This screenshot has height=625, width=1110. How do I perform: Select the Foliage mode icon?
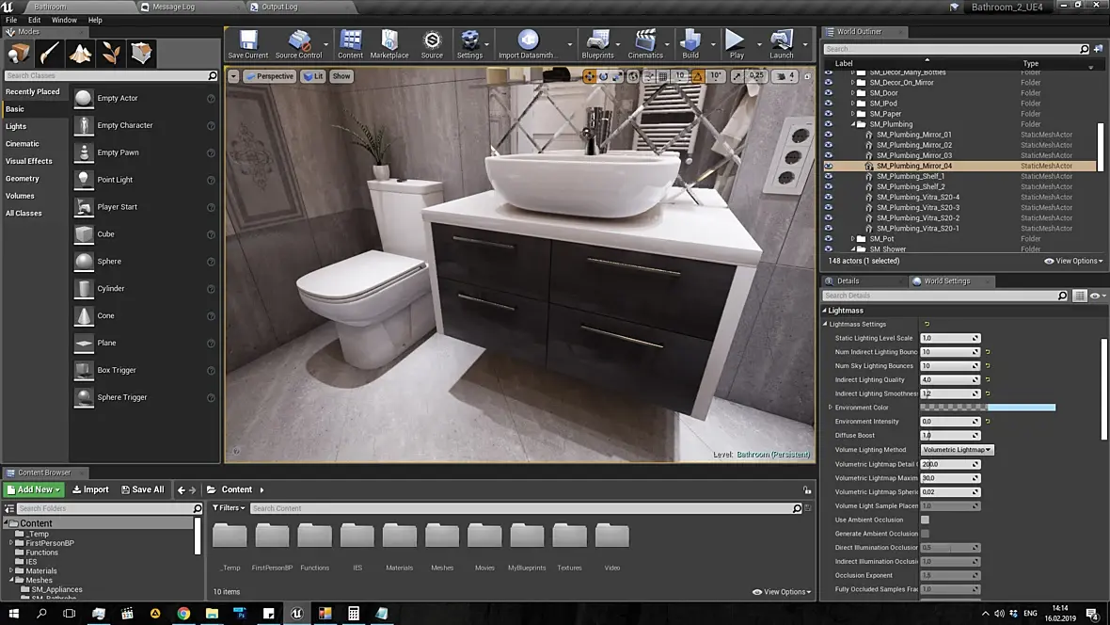pos(111,54)
